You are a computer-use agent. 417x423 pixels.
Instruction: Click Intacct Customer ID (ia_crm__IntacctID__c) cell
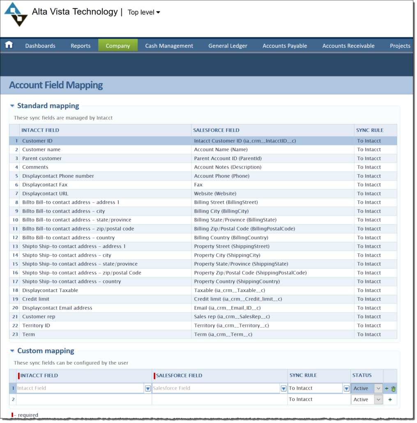pos(273,141)
